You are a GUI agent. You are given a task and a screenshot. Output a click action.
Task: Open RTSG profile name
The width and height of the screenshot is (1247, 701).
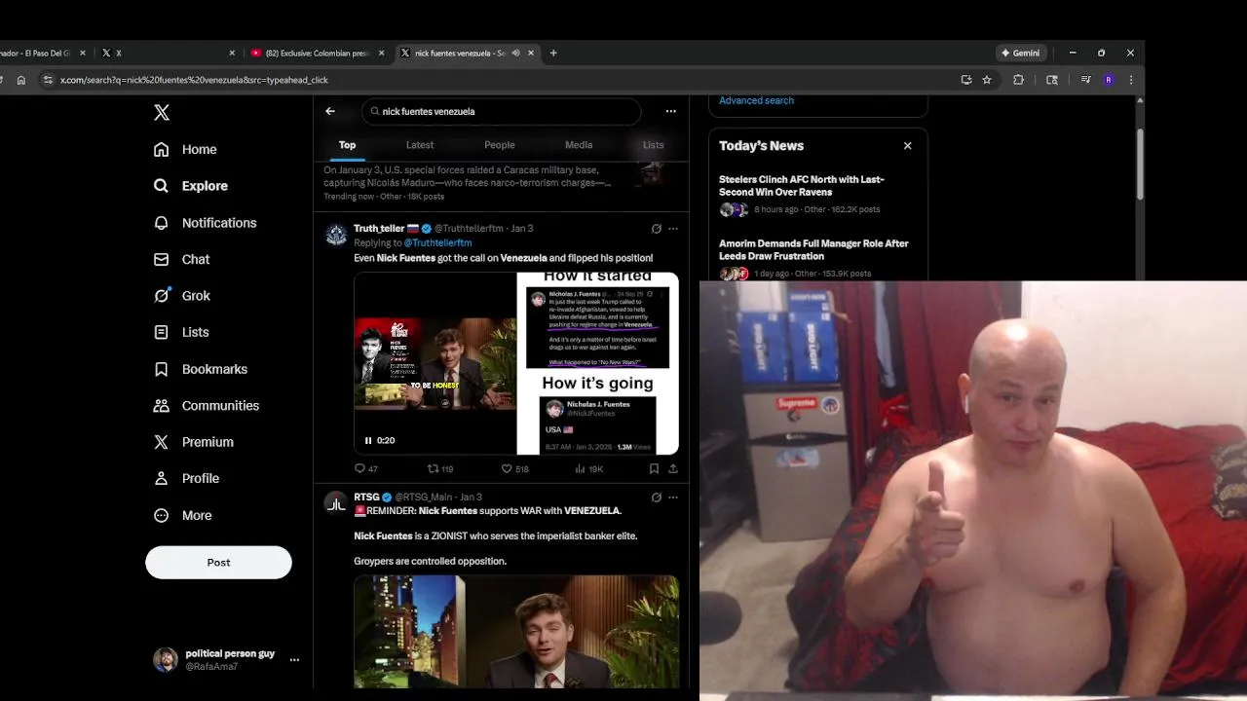click(x=366, y=497)
